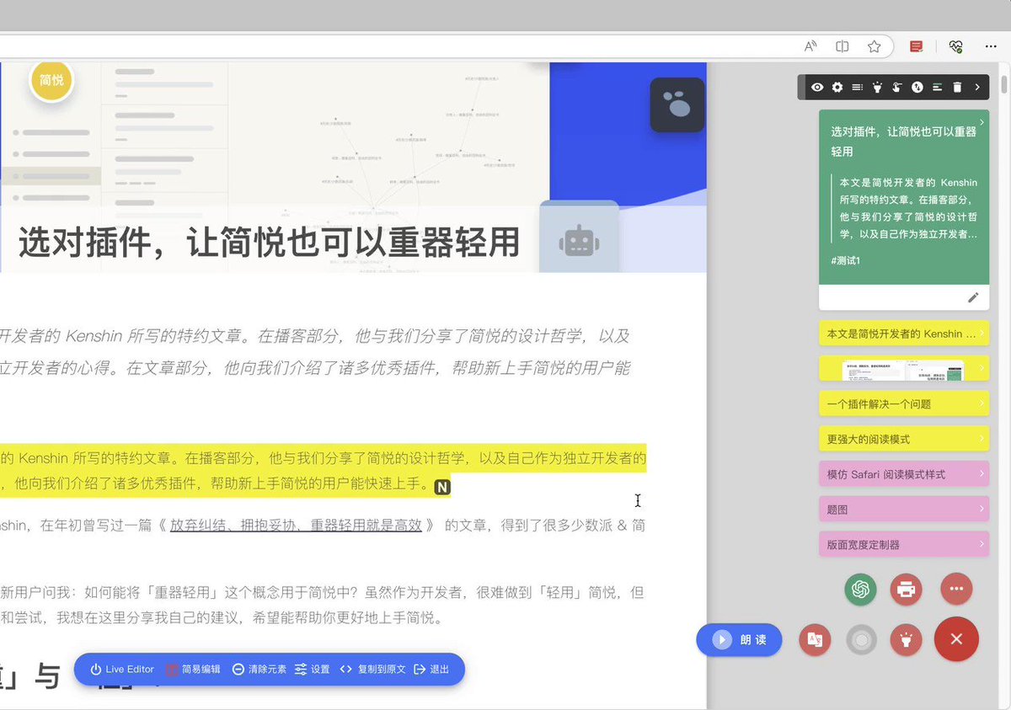Open annotation '版面宽度定制器'
This screenshot has width=1011, height=710.
(x=904, y=544)
